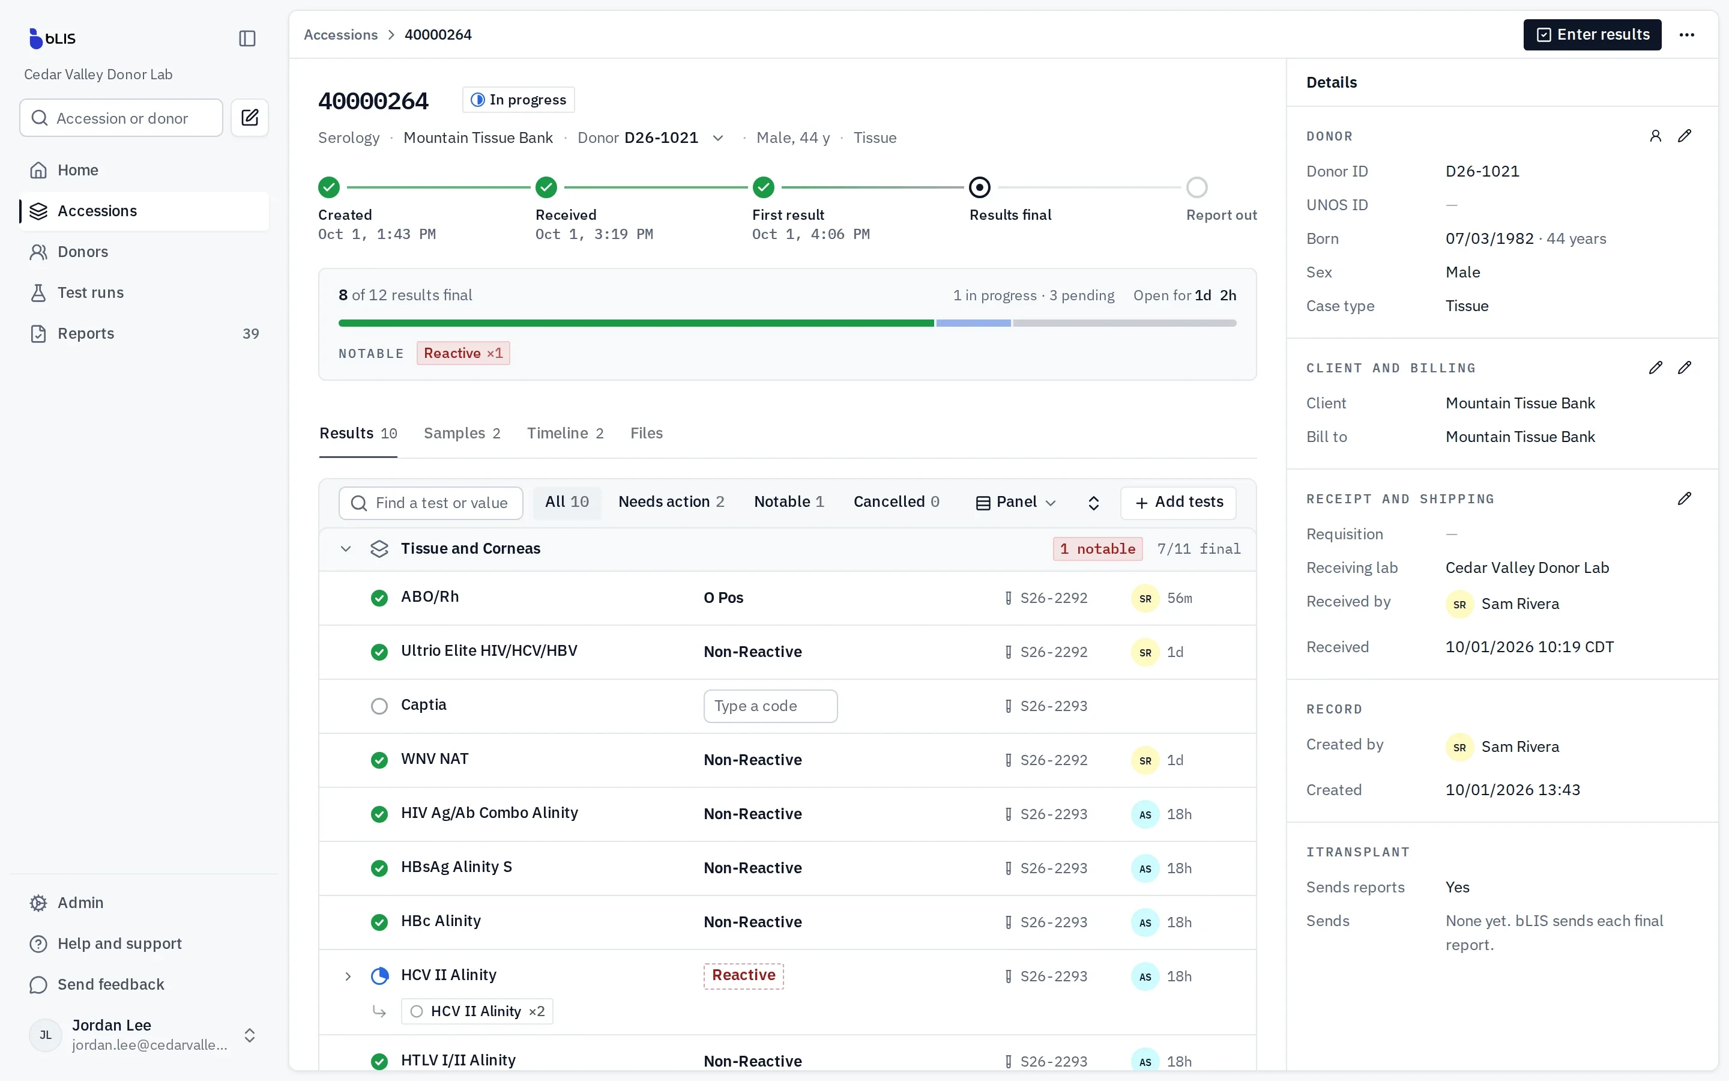This screenshot has height=1081, width=1729.
Task: Click the new accession compose icon
Action: tap(249, 117)
